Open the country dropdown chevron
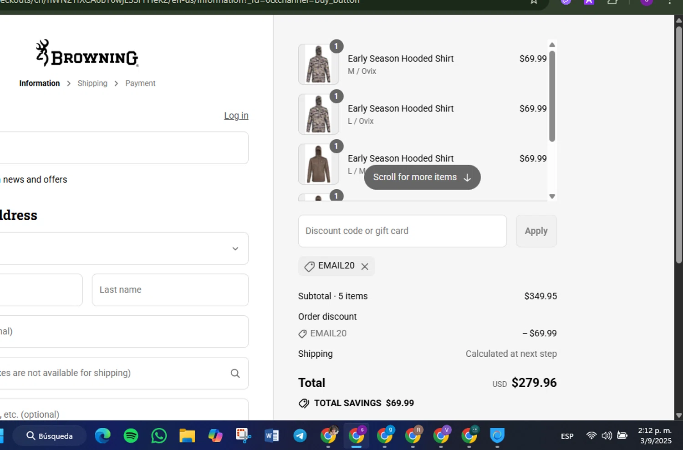The height and width of the screenshot is (450, 683). 235,249
